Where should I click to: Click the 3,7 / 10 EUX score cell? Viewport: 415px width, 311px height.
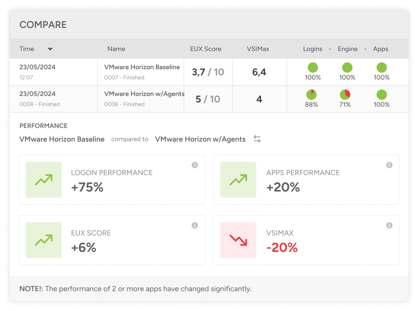[208, 72]
